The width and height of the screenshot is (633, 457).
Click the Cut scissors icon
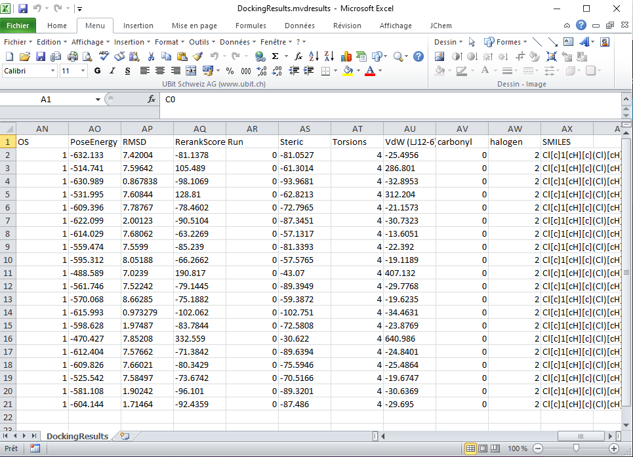pos(151,57)
